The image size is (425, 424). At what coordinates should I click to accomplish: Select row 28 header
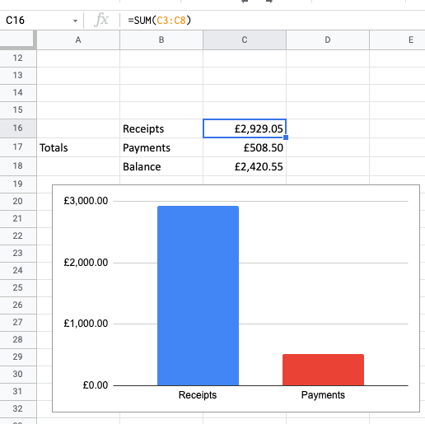click(x=18, y=340)
